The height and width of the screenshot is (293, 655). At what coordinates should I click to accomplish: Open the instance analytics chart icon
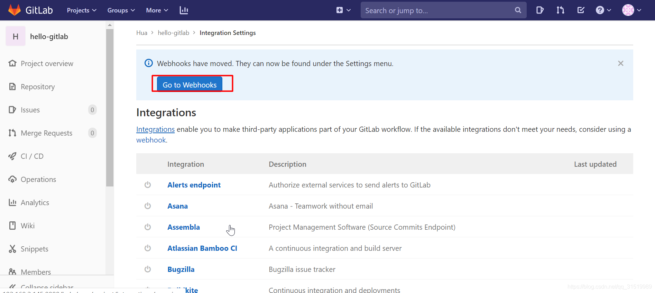click(x=184, y=10)
